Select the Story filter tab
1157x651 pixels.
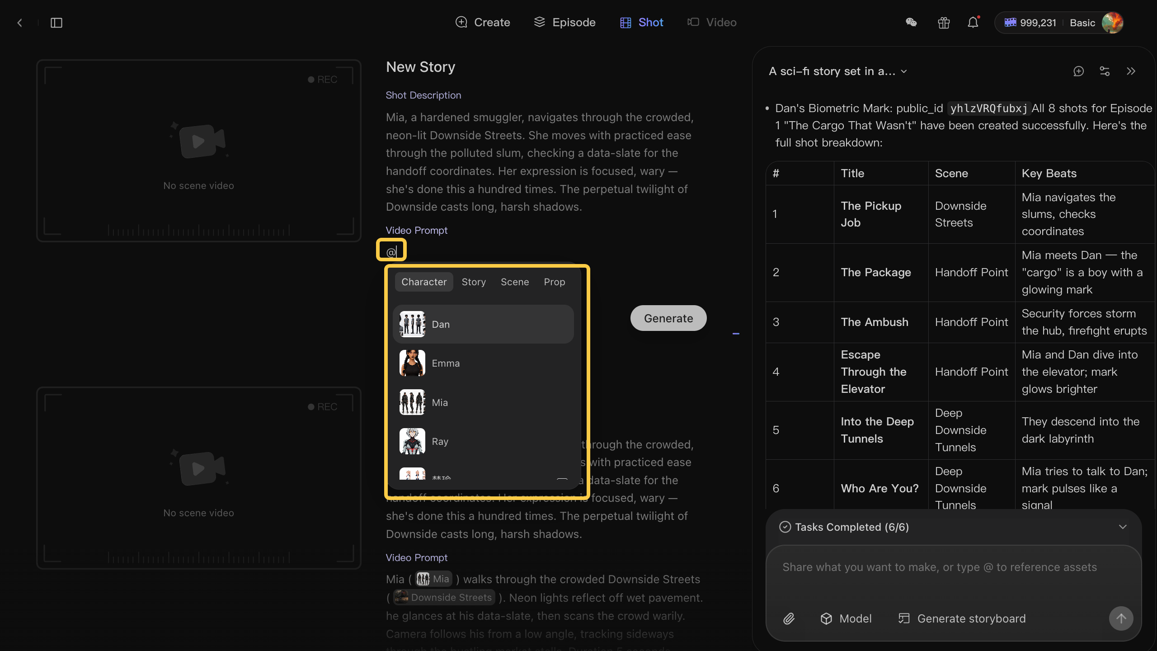474,282
